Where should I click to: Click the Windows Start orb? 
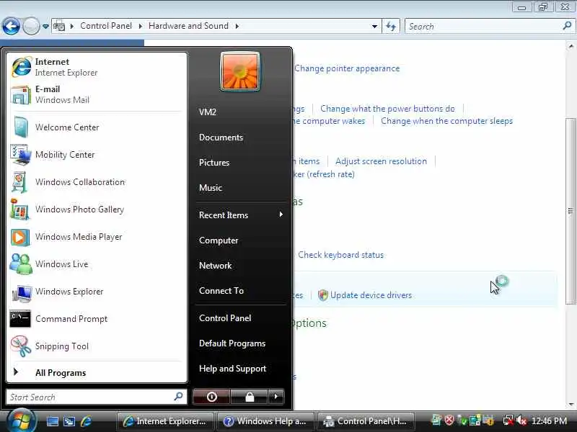21,421
